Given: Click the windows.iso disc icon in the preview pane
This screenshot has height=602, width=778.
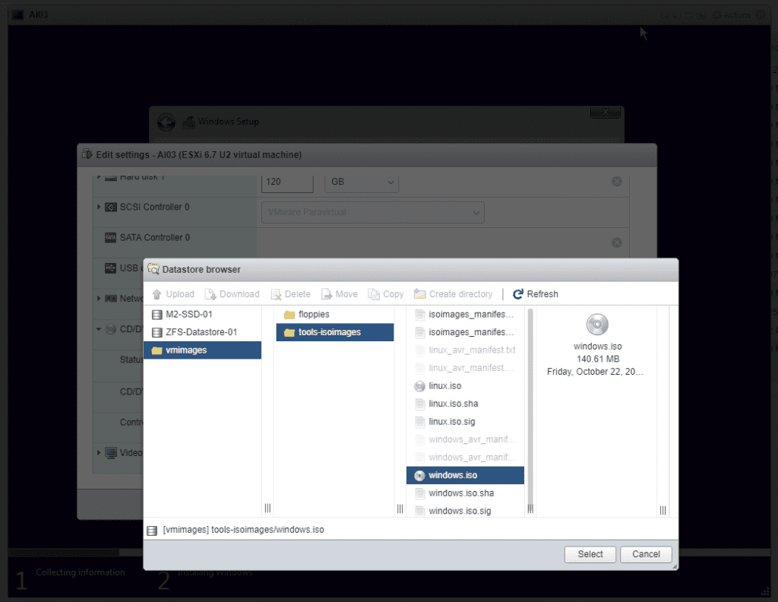Looking at the screenshot, I should click(597, 325).
